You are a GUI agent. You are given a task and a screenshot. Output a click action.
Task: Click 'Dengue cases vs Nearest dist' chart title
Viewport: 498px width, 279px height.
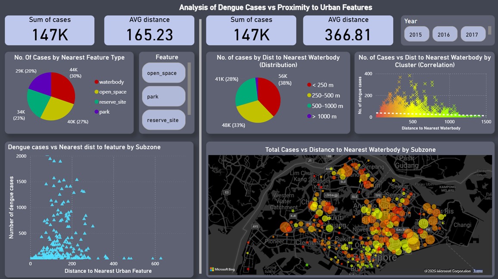click(x=84, y=147)
